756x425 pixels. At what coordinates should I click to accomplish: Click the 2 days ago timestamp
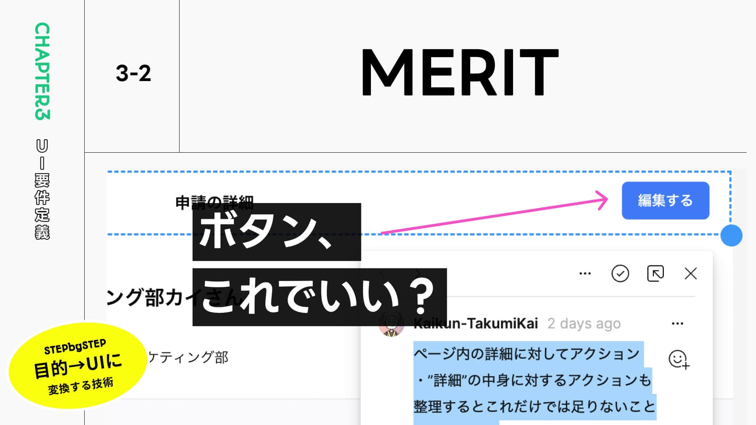pyautogui.click(x=583, y=323)
